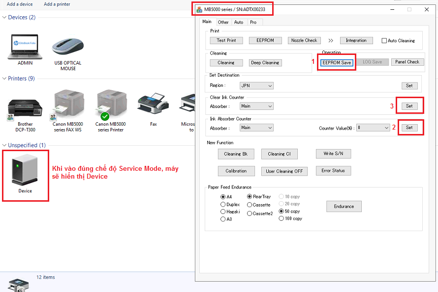This screenshot has width=438, height=292.
Task: Click the Deep Cleaning button
Action: click(x=265, y=63)
